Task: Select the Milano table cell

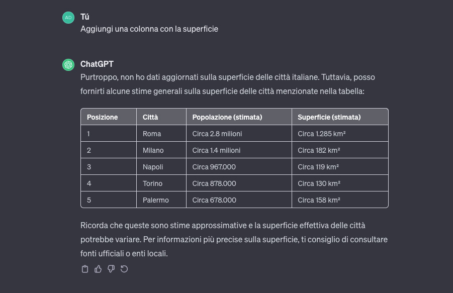Action: click(153, 150)
